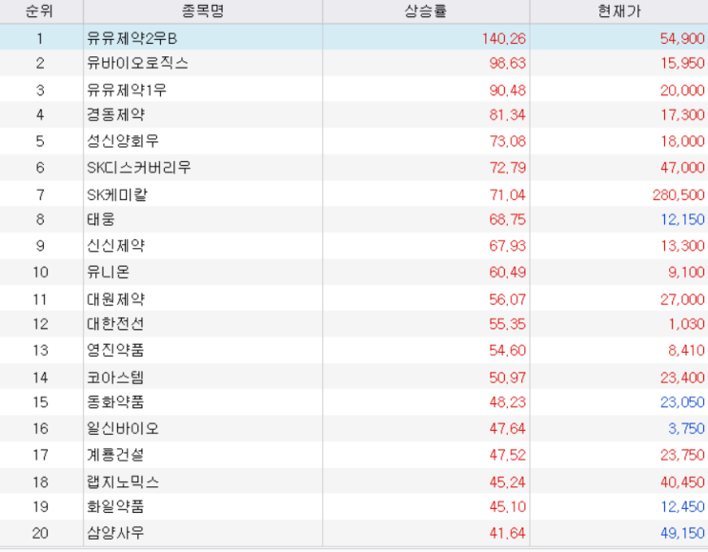Viewport: 708px width, 552px height.
Task: Sort by the 종목명 column header
Action: [203, 10]
